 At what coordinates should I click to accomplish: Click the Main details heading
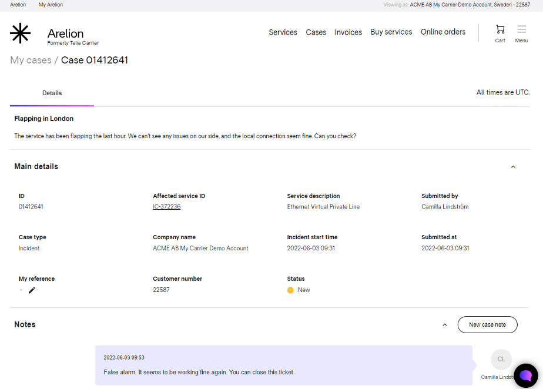pyautogui.click(x=36, y=167)
